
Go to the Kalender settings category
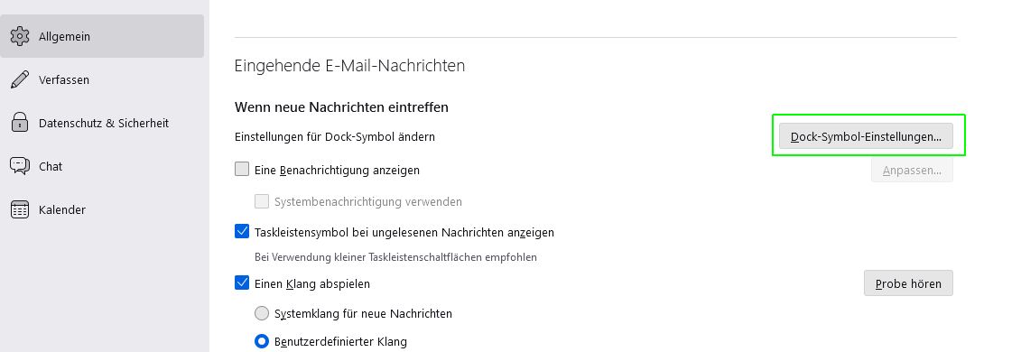[x=102, y=209]
